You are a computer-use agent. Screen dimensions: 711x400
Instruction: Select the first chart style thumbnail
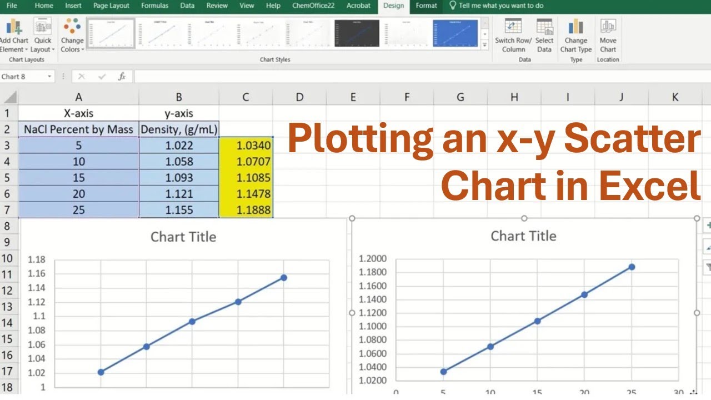pos(111,34)
